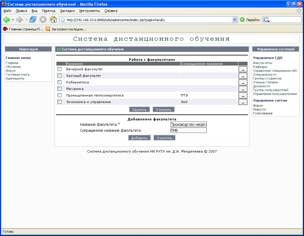Open the Новости link
This screenshot has width=304, height=236.
(x=259, y=109)
